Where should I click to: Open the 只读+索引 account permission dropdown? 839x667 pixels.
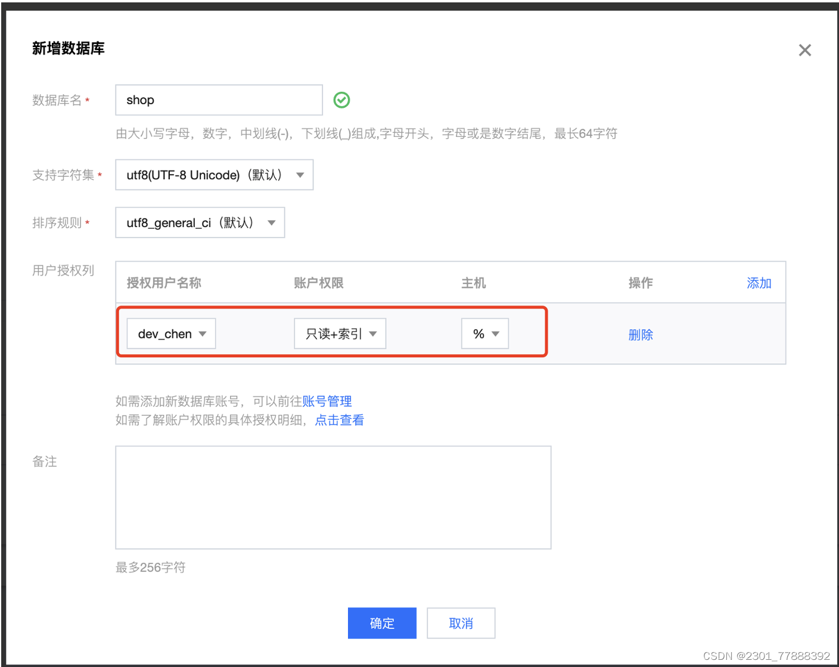(340, 333)
